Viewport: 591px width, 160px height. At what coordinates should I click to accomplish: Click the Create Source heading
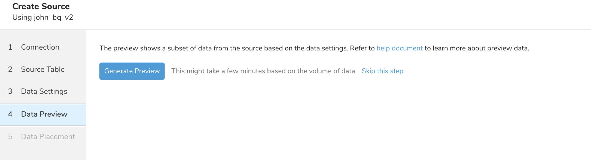(x=41, y=7)
